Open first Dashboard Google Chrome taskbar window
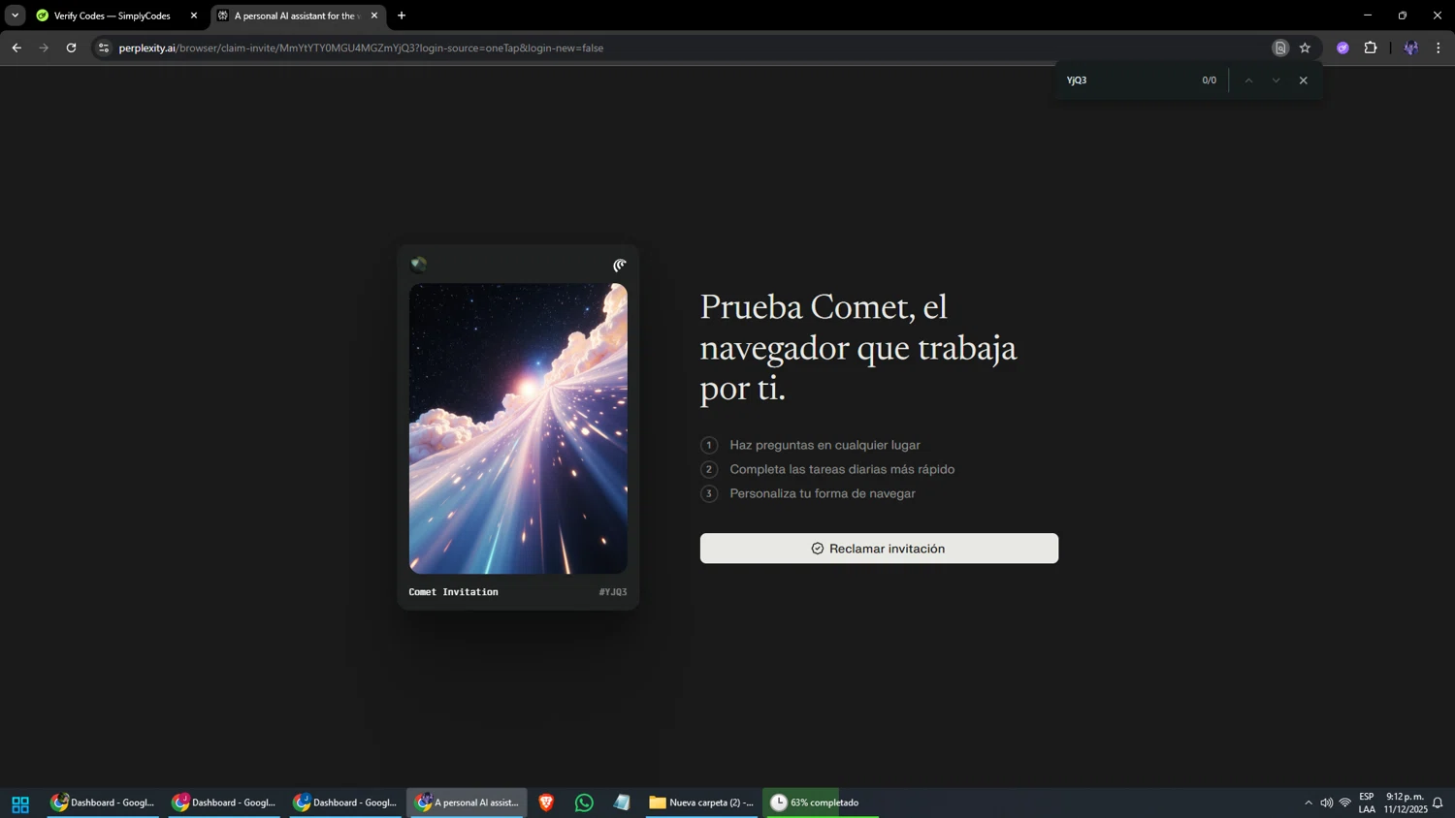This screenshot has height=818, width=1455. 104,802
